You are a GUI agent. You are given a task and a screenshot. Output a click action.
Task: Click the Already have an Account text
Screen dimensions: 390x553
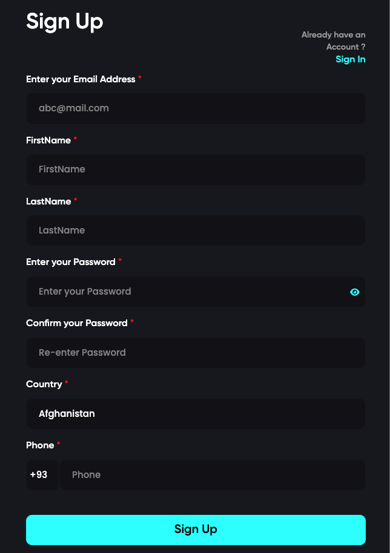pyautogui.click(x=333, y=41)
